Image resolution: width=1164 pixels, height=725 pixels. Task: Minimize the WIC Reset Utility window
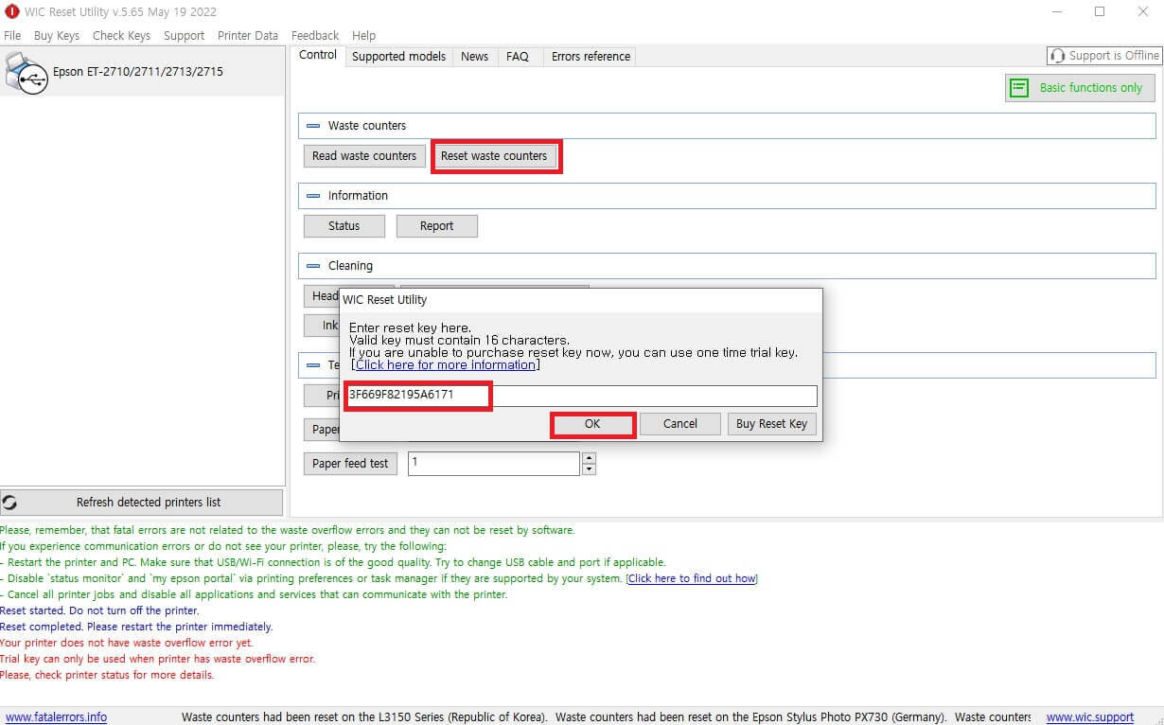[x=1056, y=11]
